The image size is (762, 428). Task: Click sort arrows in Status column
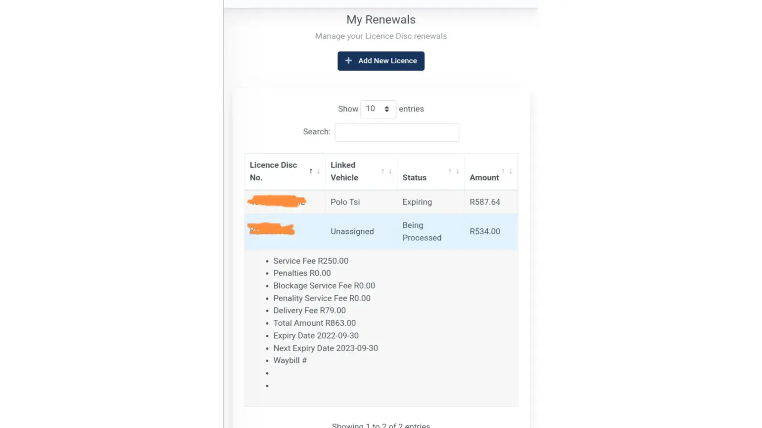click(453, 171)
